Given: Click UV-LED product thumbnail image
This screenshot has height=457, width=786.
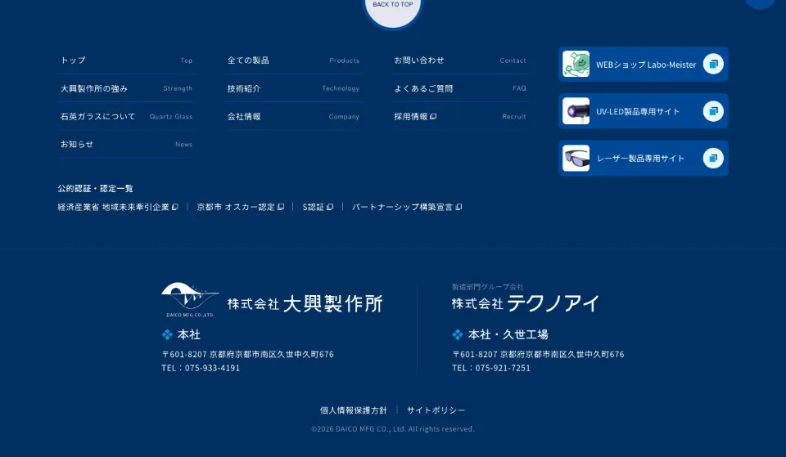Looking at the screenshot, I should pyautogui.click(x=576, y=111).
